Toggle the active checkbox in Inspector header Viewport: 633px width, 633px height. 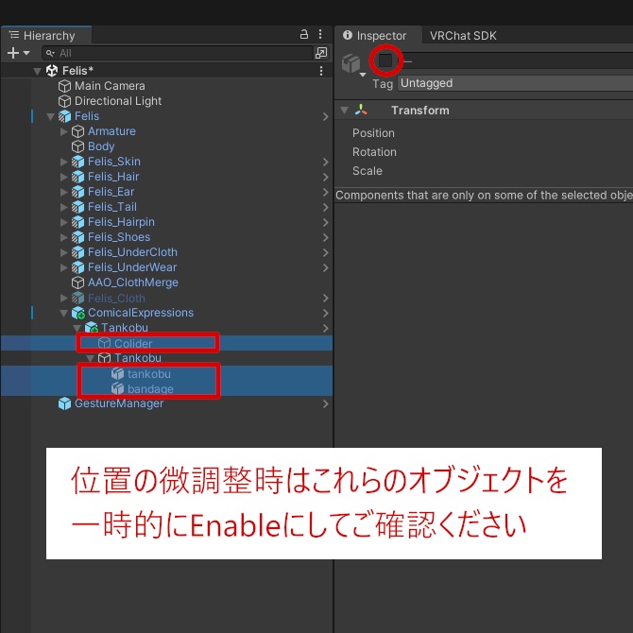385,60
